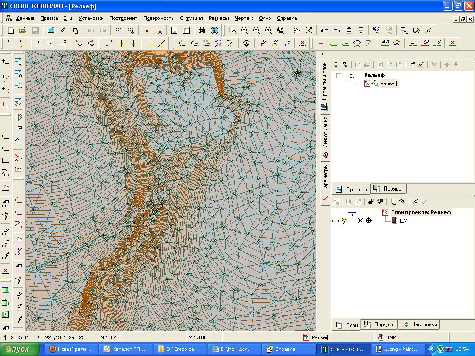Click the collapse tree nodes icon

click(345, 64)
